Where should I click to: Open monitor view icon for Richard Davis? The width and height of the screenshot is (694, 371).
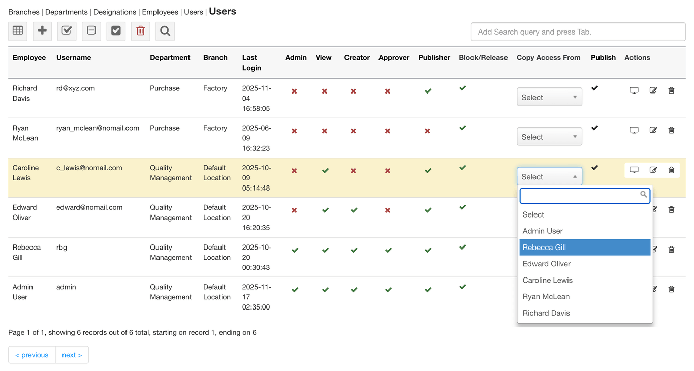pyautogui.click(x=634, y=90)
